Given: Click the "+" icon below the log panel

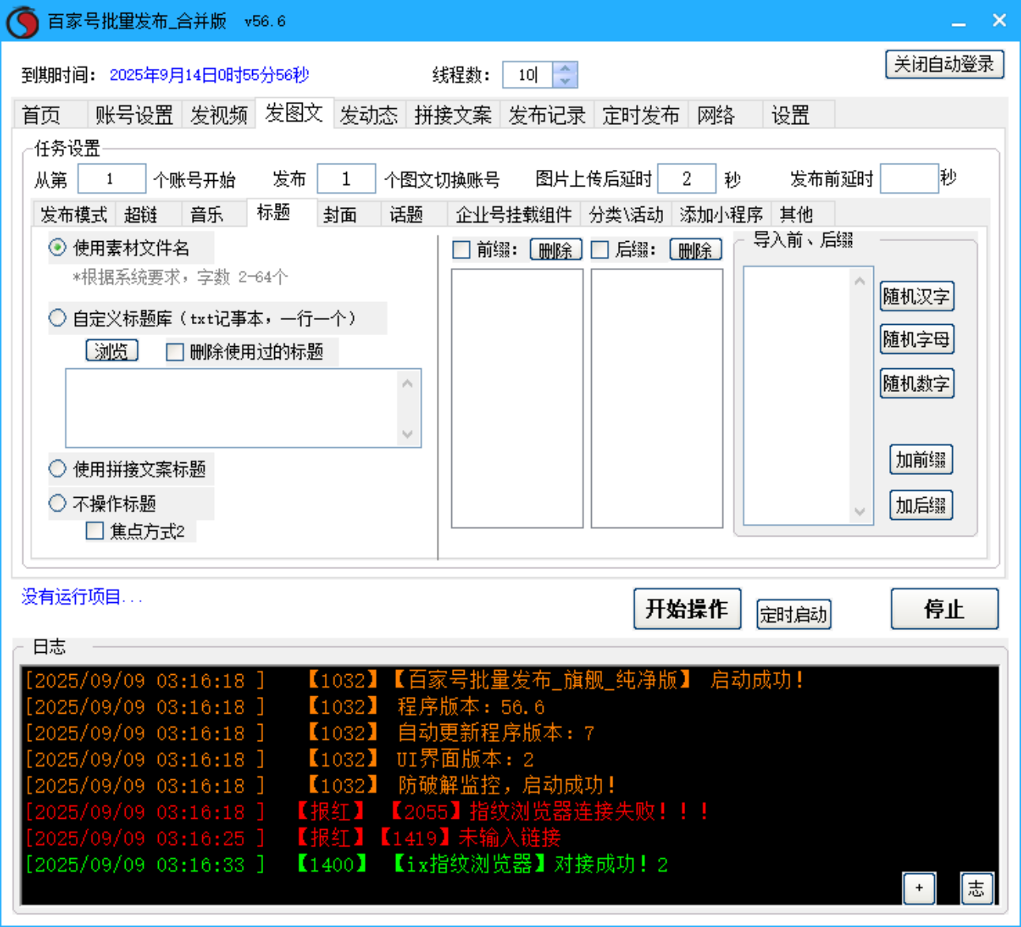Looking at the screenshot, I should pyautogui.click(x=918, y=888).
